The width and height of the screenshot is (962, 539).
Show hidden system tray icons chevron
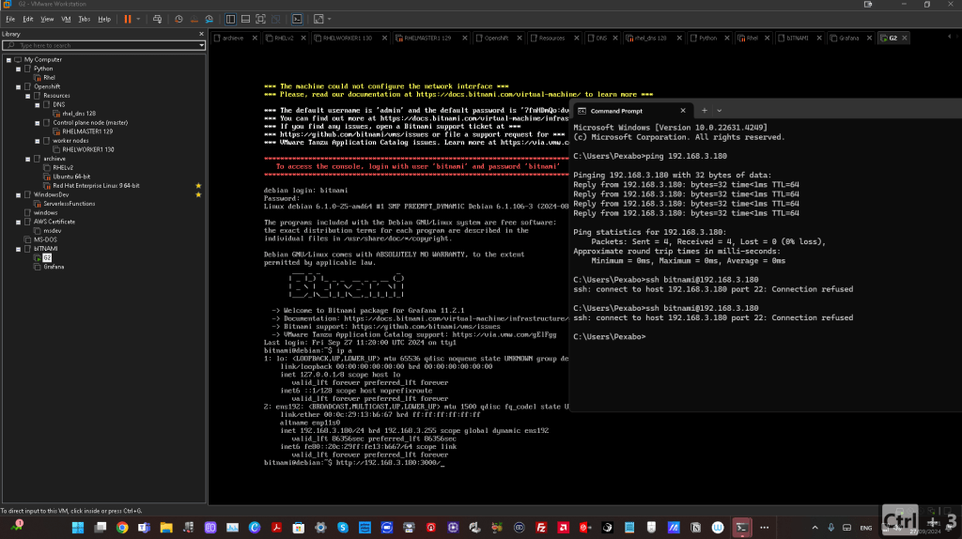(815, 528)
